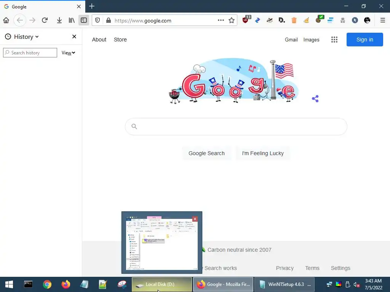This screenshot has width=390, height=292.
Task: Launch Command Prompt from taskbar
Action: click(28, 284)
